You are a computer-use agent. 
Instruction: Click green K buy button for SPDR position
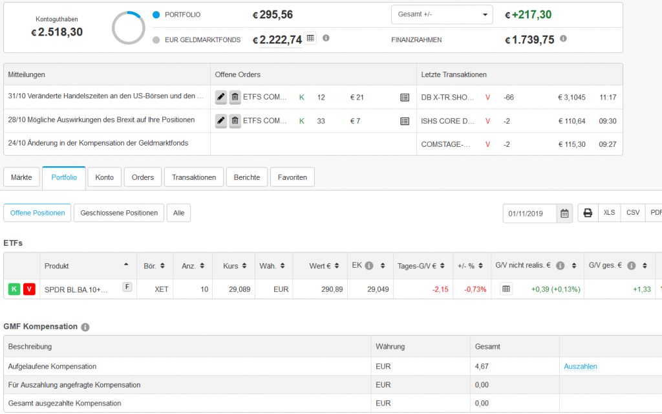[14, 289]
